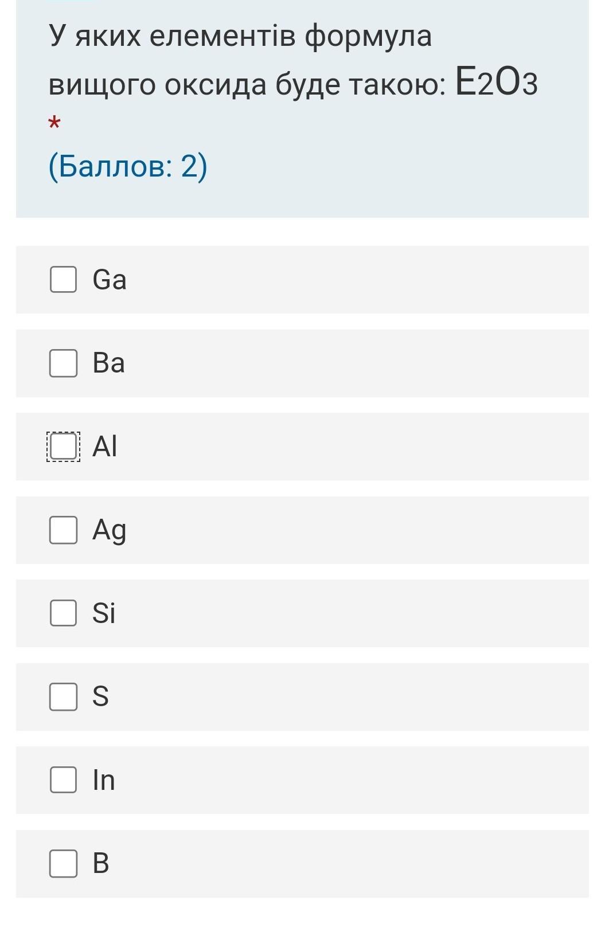
Task: Check the In option box
Action: pyautogui.click(x=63, y=780)
